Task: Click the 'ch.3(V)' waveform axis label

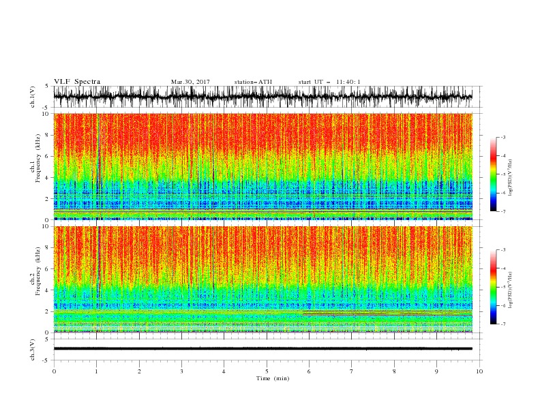Action: 33,350
